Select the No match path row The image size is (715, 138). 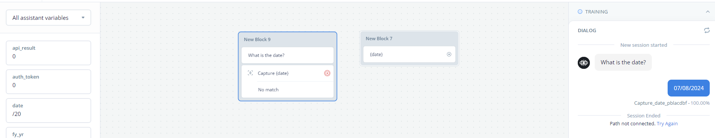[288, 90]
